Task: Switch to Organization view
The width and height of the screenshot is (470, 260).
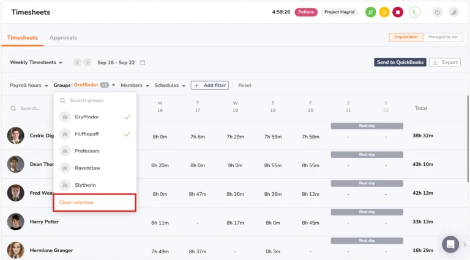Action: click(x=406, y=37)
